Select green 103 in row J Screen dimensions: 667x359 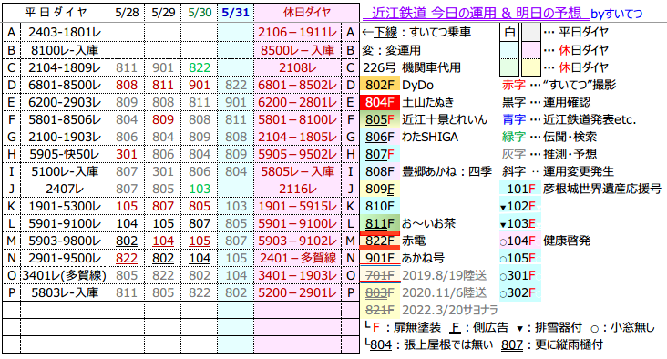point(200,189)
